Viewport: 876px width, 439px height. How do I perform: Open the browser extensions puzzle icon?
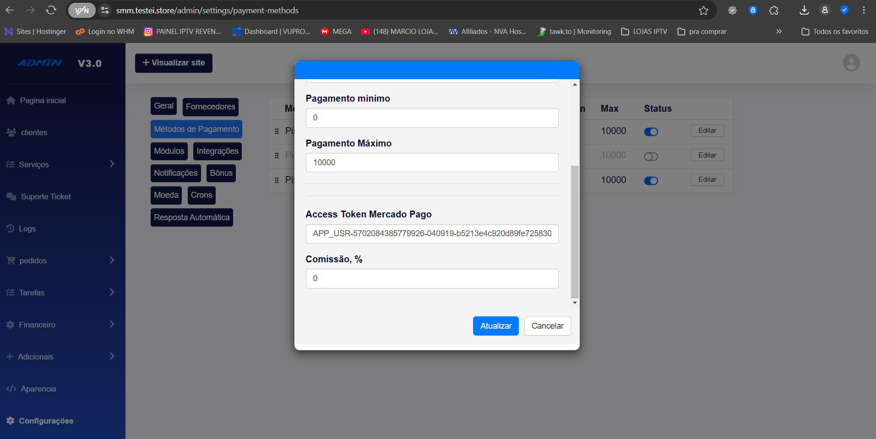[773, 11]
